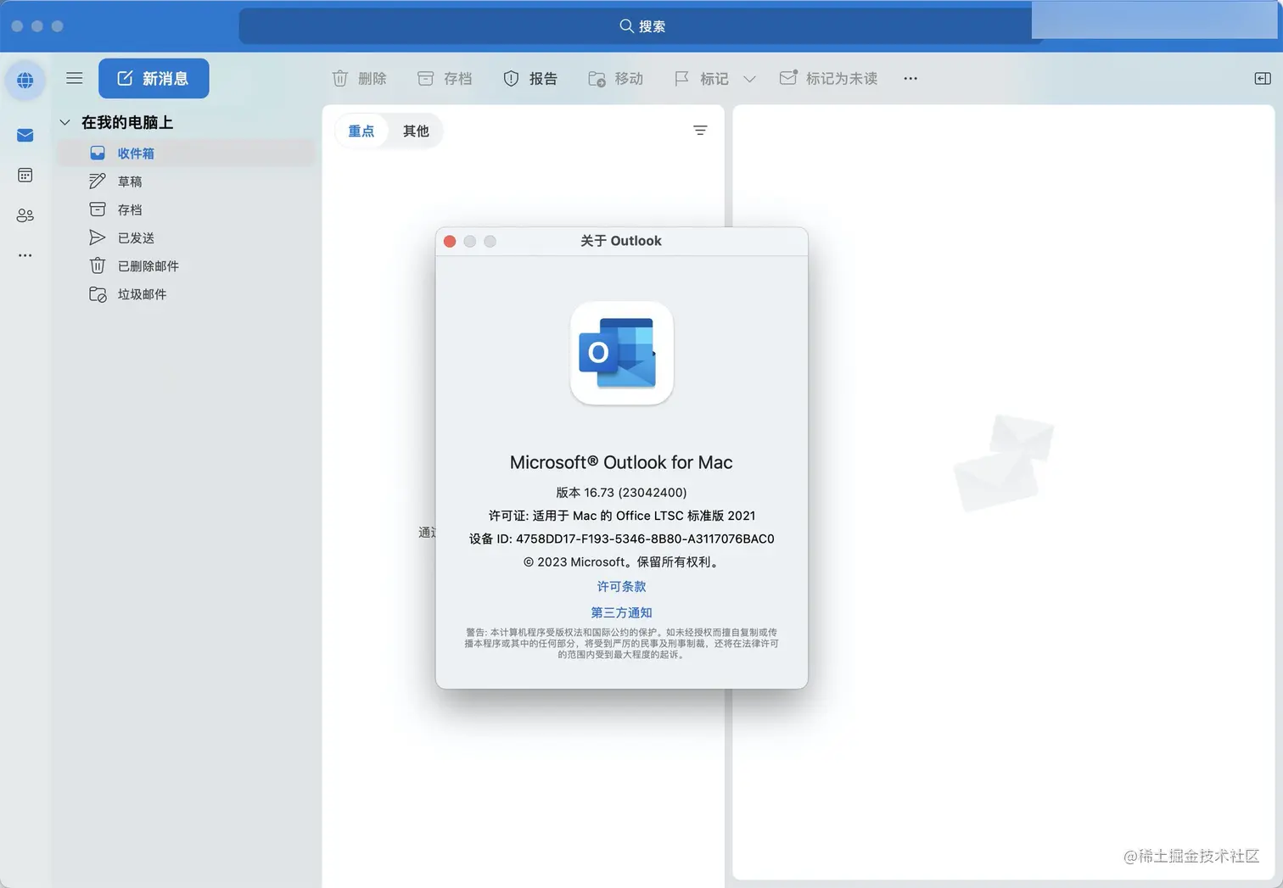Click the version text 版本 16.73 (23042400)
This screenshot has width=1283, height=888.
[x=621, y=492]
